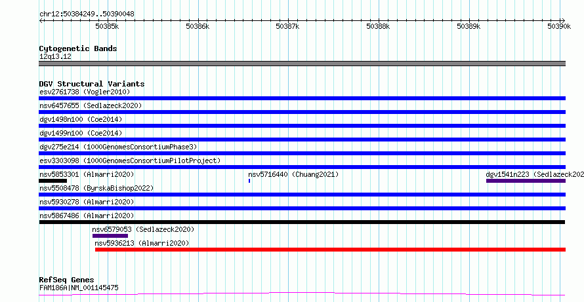Click the blue bar under nsv5508478
The height and width of the screenshot is (302, 584).
(x=302, y=195)
